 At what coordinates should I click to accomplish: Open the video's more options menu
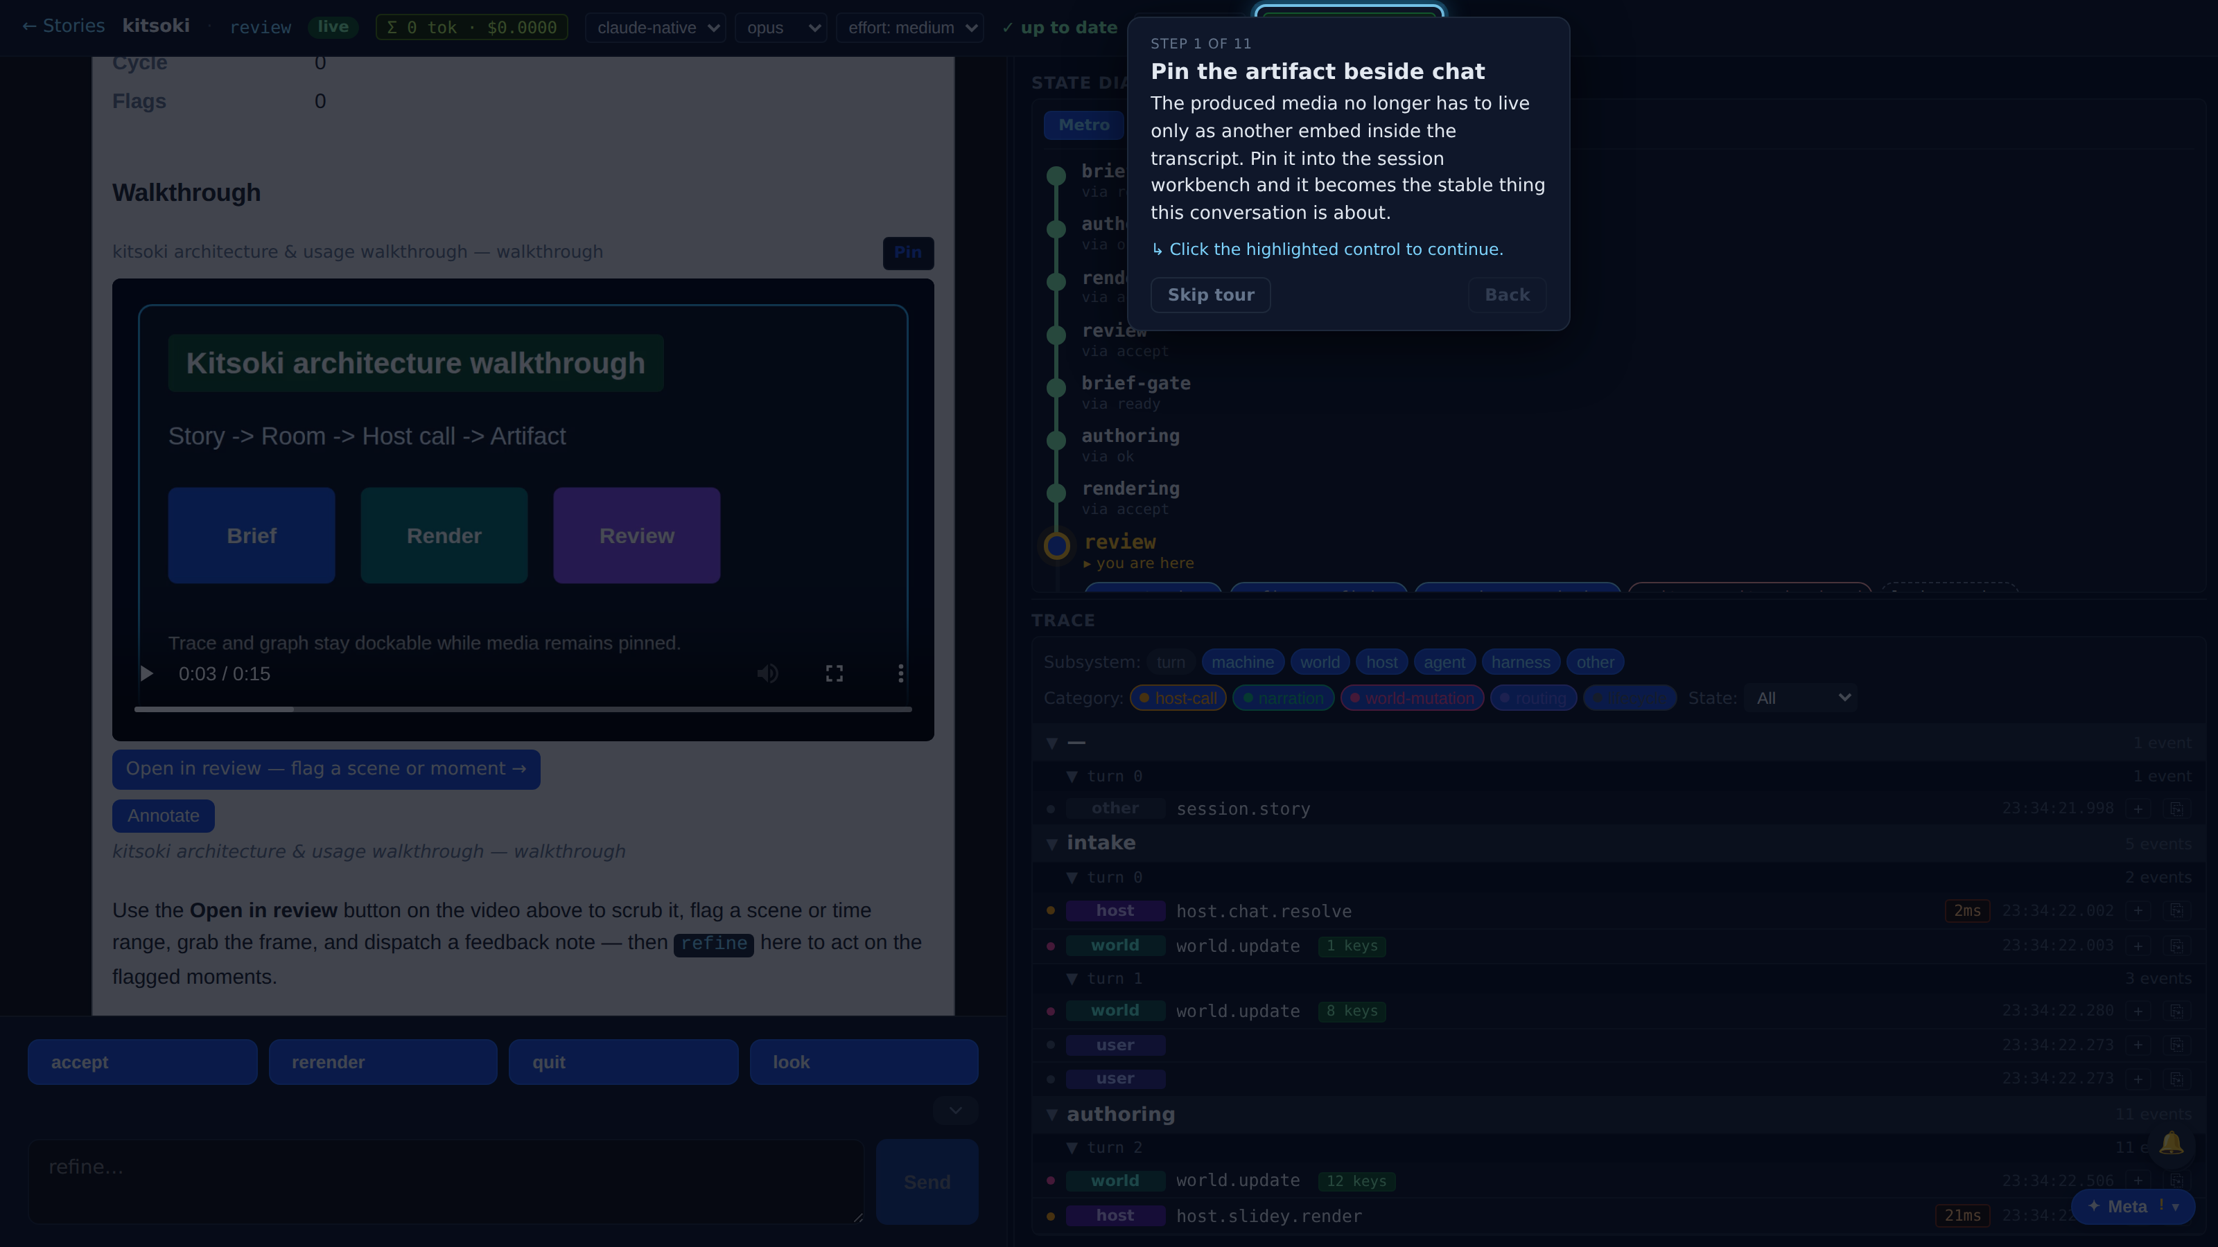(x=900, y=673)
